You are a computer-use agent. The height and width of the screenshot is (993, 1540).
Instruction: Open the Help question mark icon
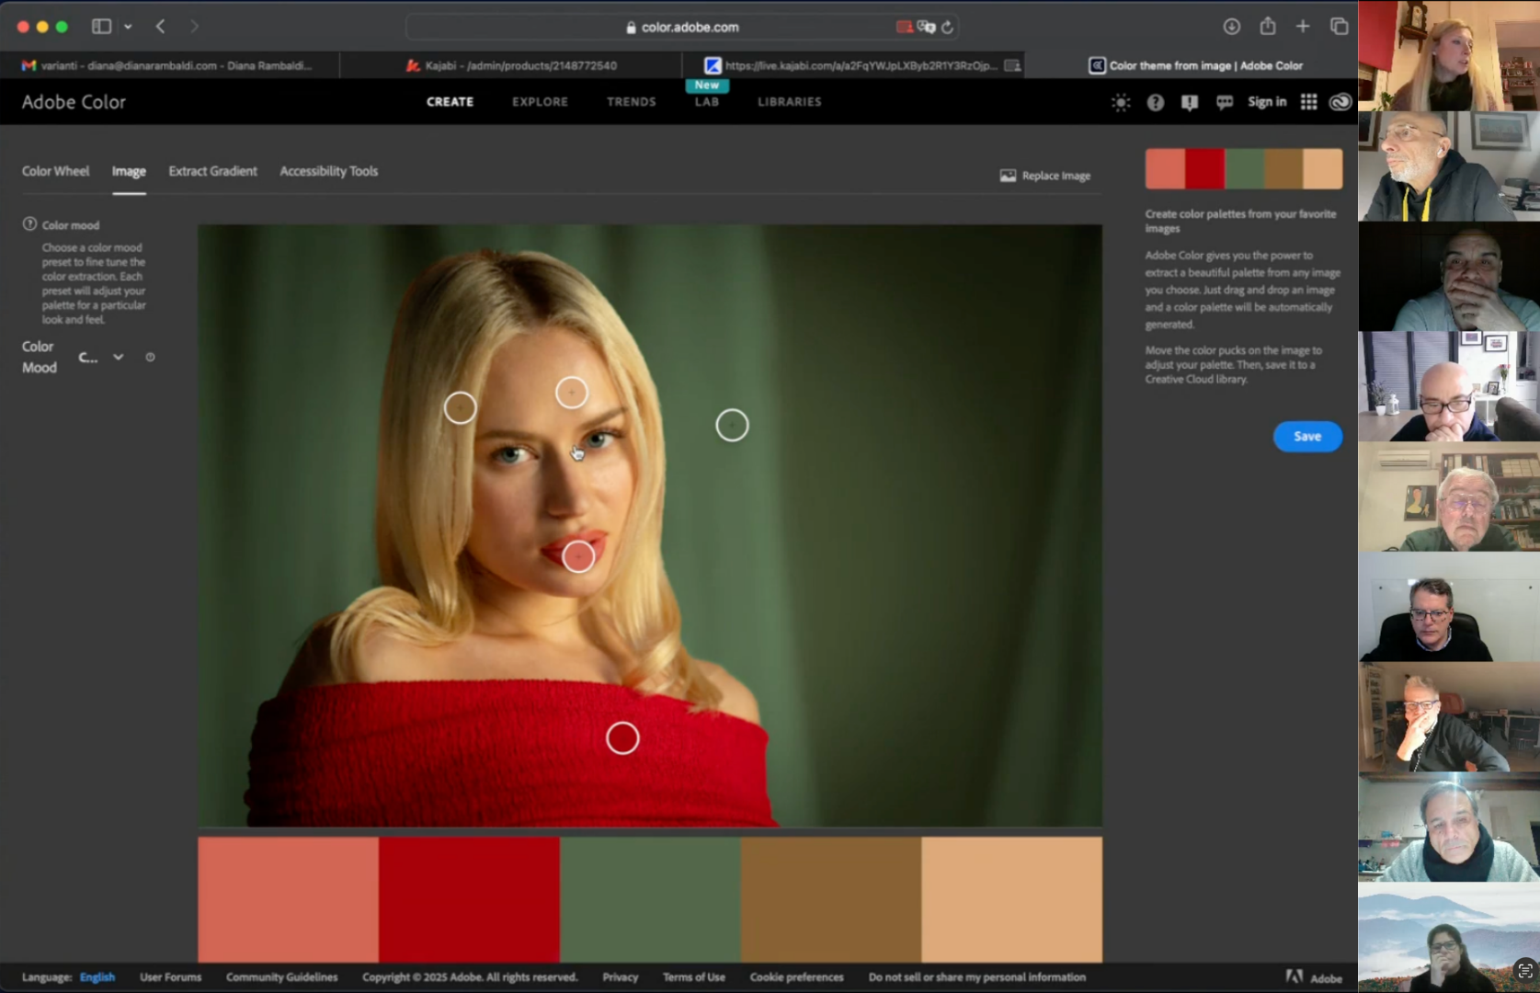pyautogui.click(x=1156, y=102)
